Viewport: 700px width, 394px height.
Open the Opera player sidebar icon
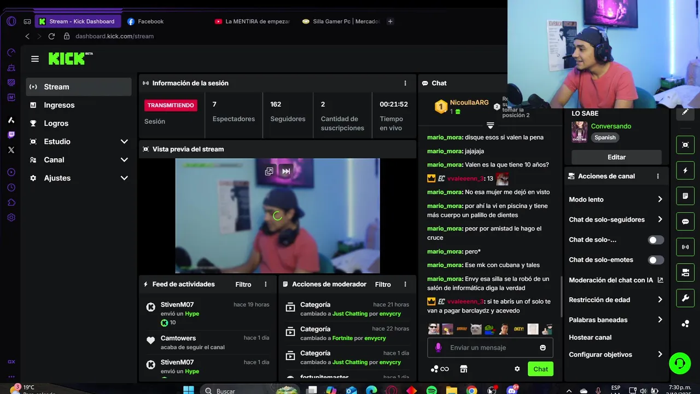[x=11, y=172]
